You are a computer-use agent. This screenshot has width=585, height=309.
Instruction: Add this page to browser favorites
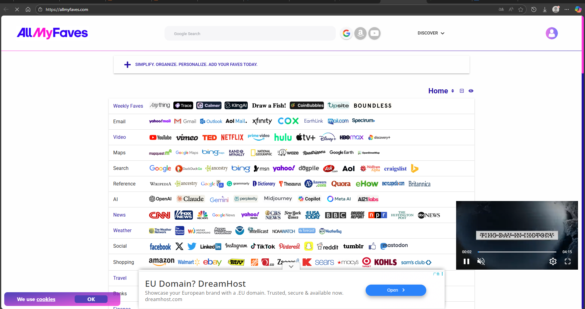[521, 9]
